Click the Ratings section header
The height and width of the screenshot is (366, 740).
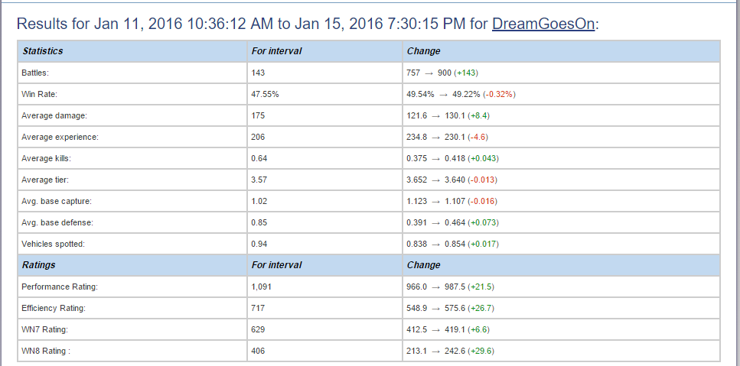click(x=39, y=265)
